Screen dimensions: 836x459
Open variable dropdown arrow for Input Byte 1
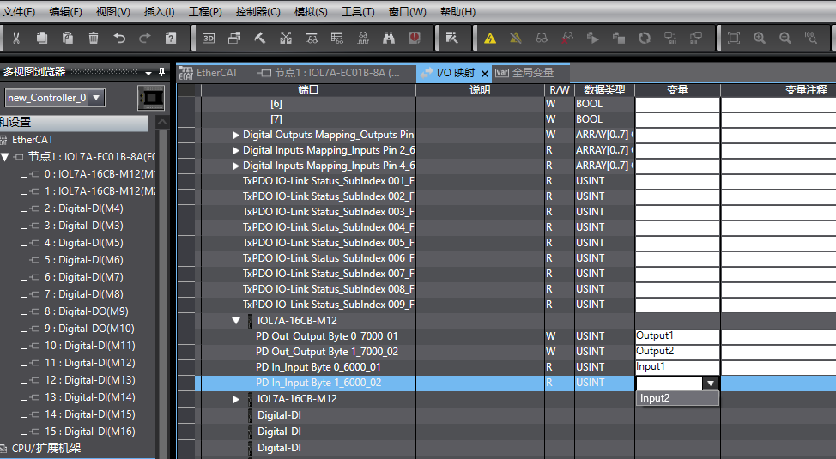tap(711, 383)
